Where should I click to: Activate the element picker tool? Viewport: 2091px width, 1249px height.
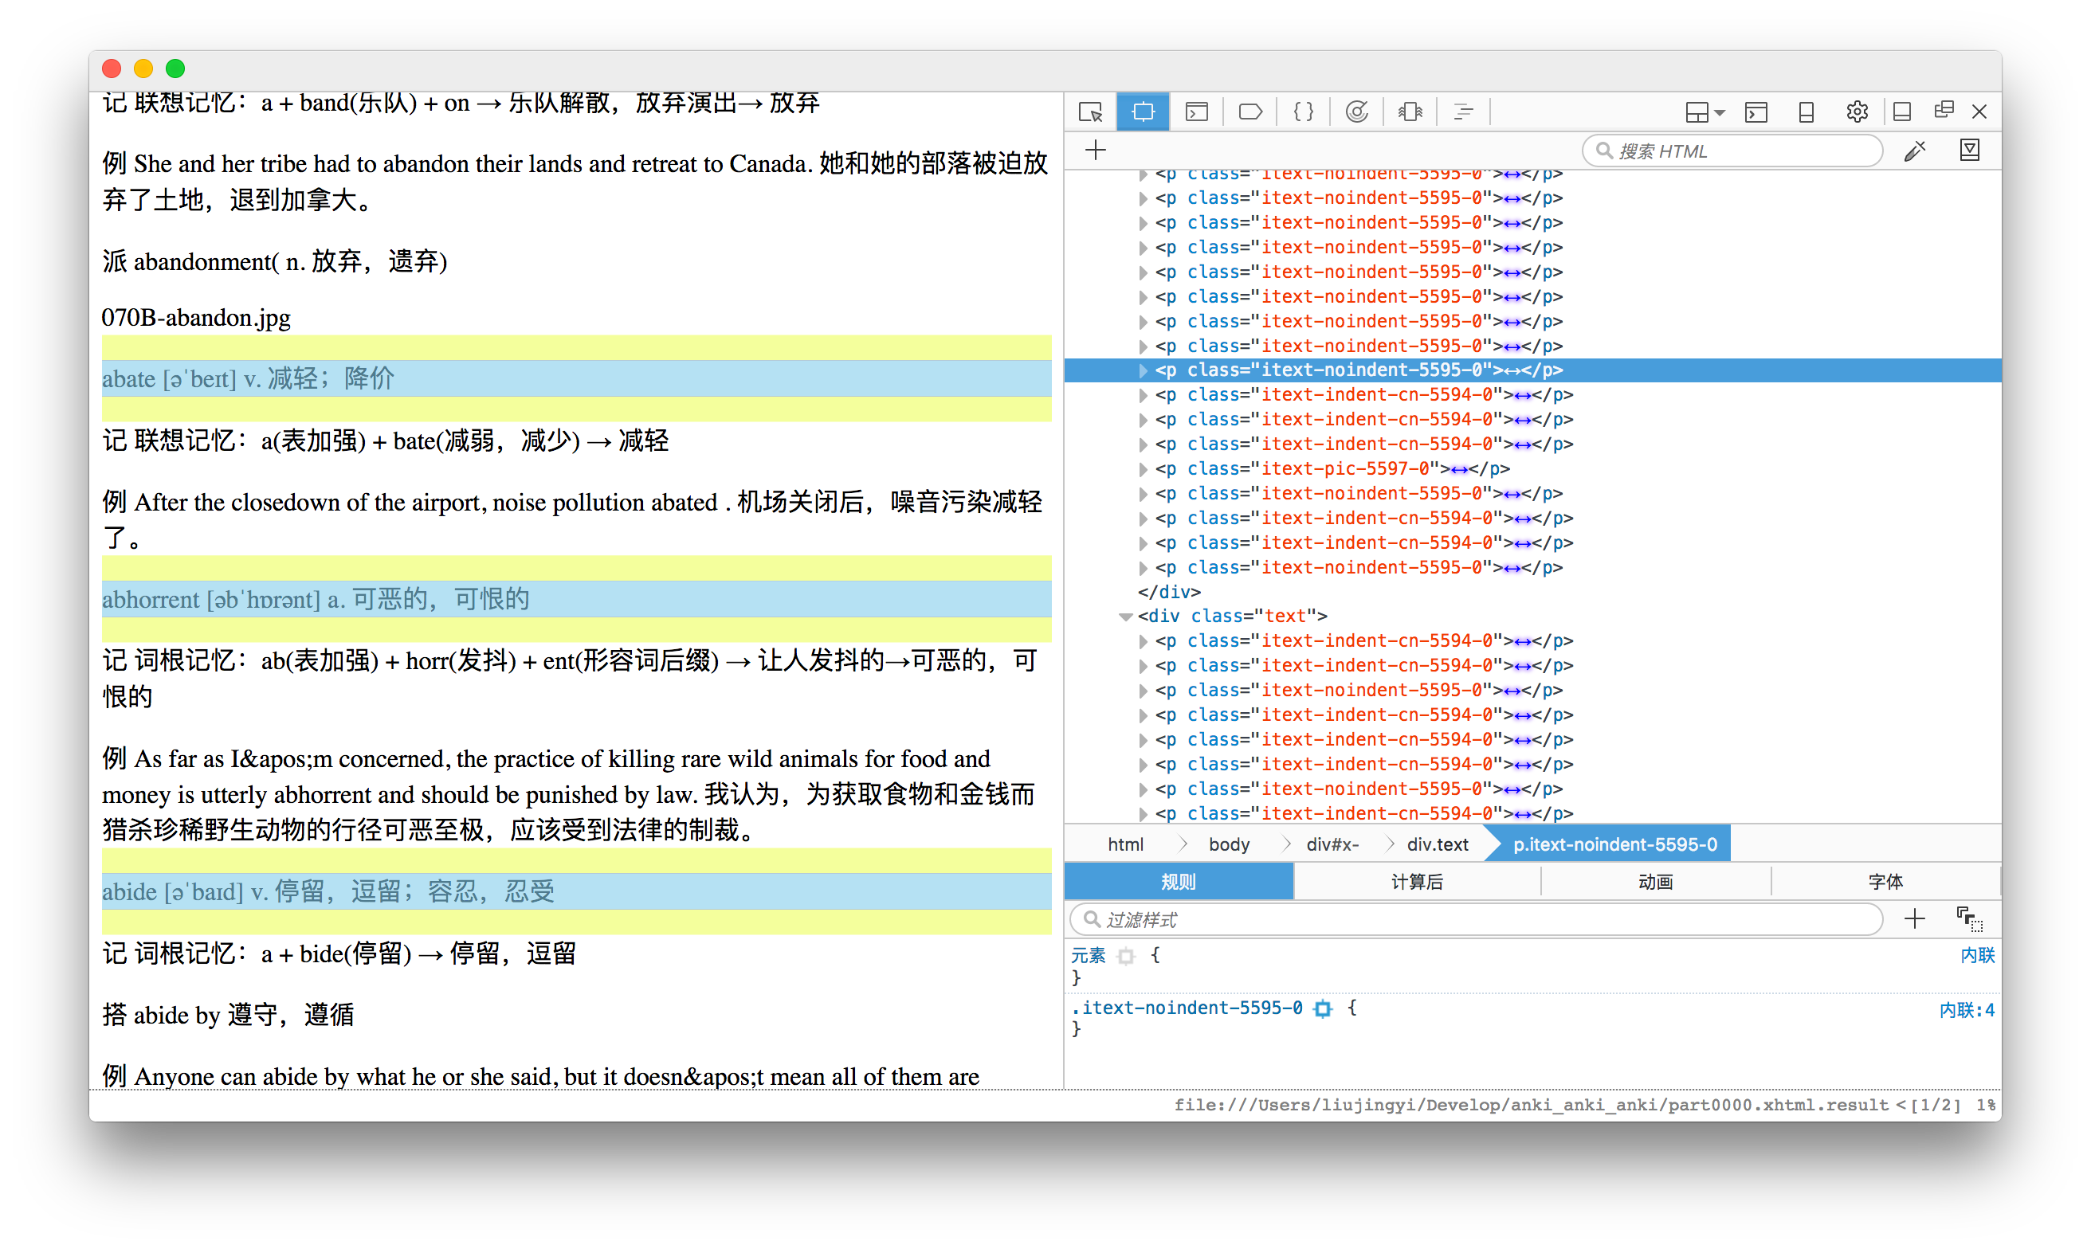click(x=1090, y=112)
